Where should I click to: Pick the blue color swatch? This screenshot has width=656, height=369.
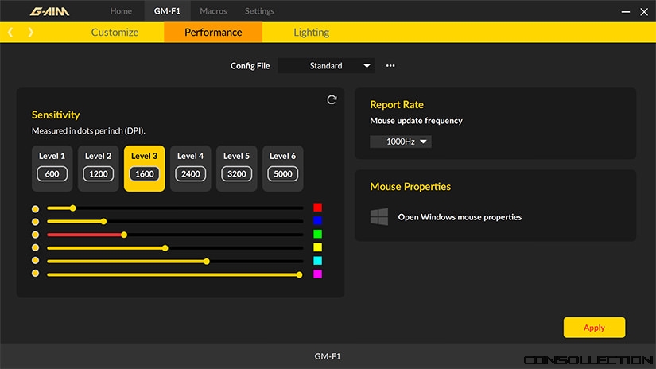317,220
